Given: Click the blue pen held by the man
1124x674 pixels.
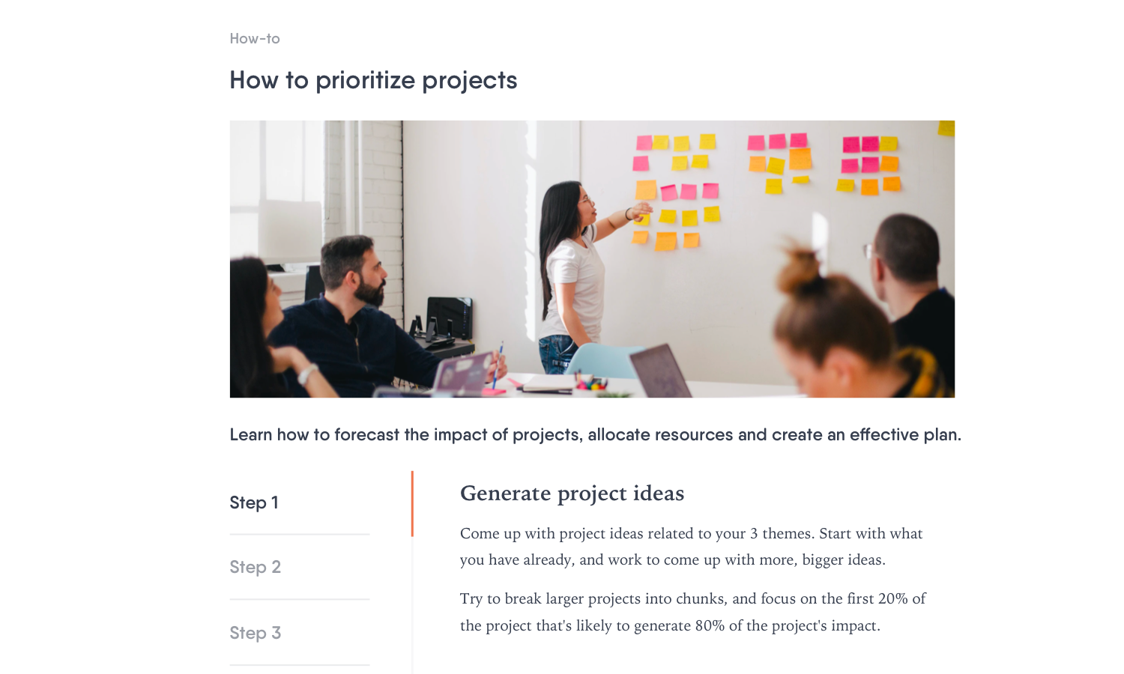Looking at the screenshot, I should point(498,365).
